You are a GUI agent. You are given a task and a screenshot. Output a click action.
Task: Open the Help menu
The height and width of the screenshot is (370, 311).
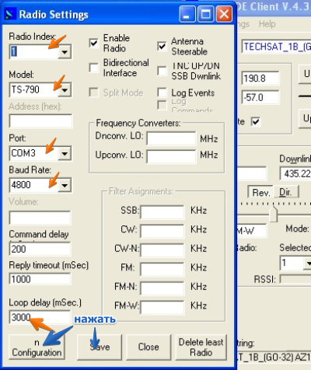click(267, 24)
